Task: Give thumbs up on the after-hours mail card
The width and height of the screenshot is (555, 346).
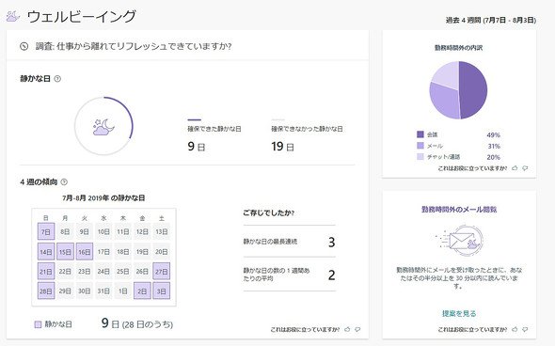Action: [x=515, y=329]
